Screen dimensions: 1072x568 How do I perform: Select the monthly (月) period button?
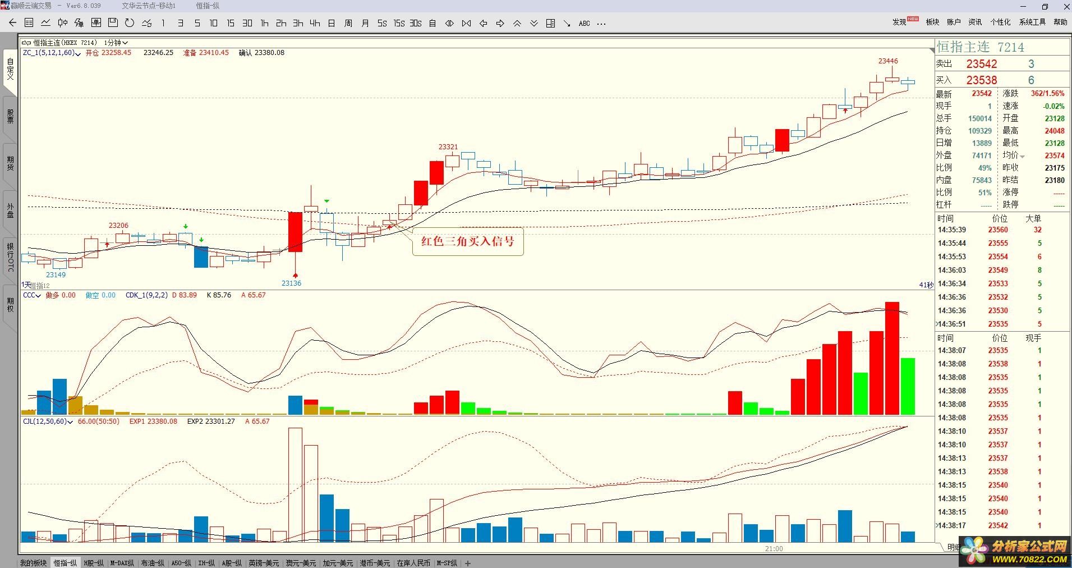tap(365, 23)
